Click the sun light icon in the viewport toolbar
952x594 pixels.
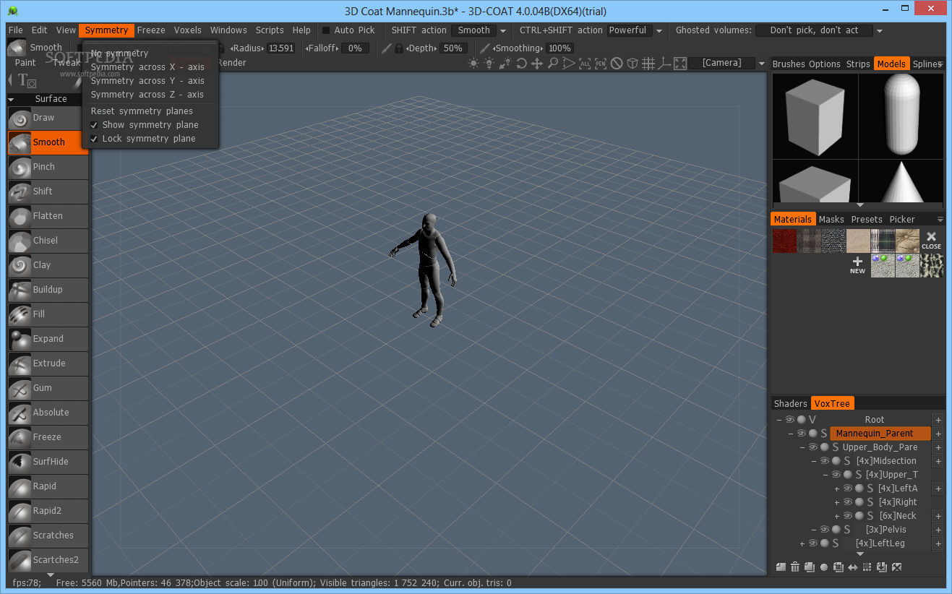pyautogui.click(x=473, y=64)
